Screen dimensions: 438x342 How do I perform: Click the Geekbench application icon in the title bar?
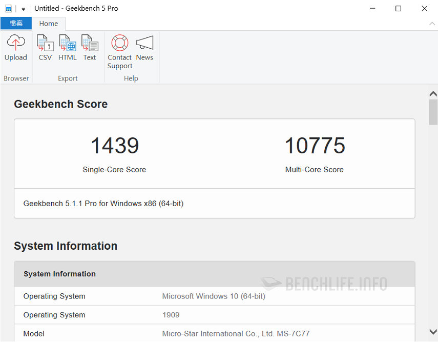pyautogui.click(x=7, y=8)
